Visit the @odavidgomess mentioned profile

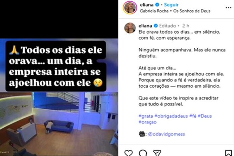click(166, 134)
